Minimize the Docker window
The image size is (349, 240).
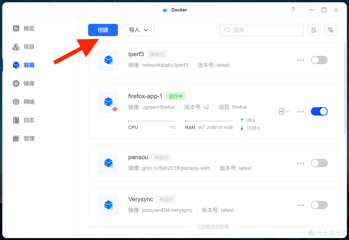[x=312, y=10]
